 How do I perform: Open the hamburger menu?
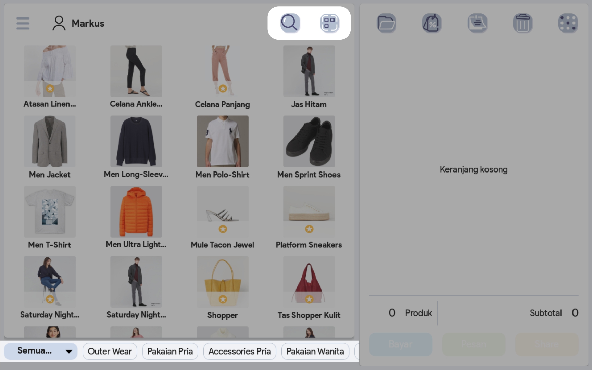pyautogui.click(x=23, y=23)
